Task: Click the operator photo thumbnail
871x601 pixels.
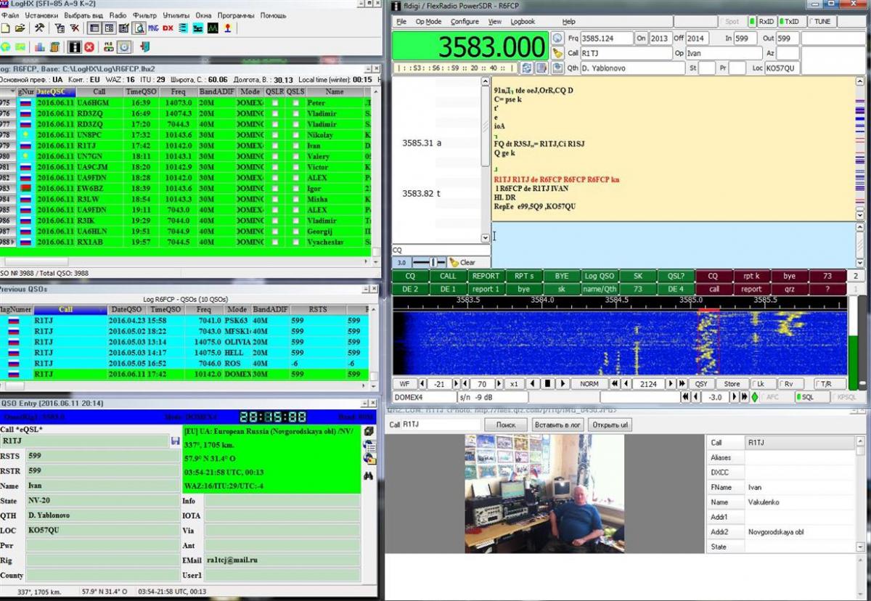Action: pyautogui.click(x=544, y=493)
